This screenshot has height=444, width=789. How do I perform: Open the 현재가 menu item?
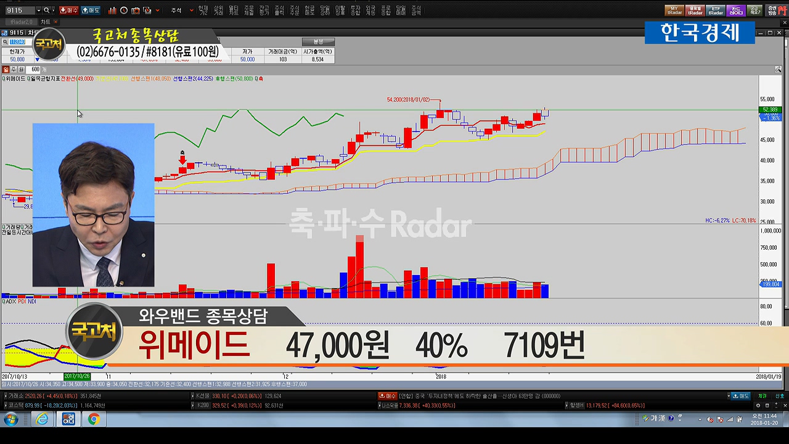click(x=203, y=10)
